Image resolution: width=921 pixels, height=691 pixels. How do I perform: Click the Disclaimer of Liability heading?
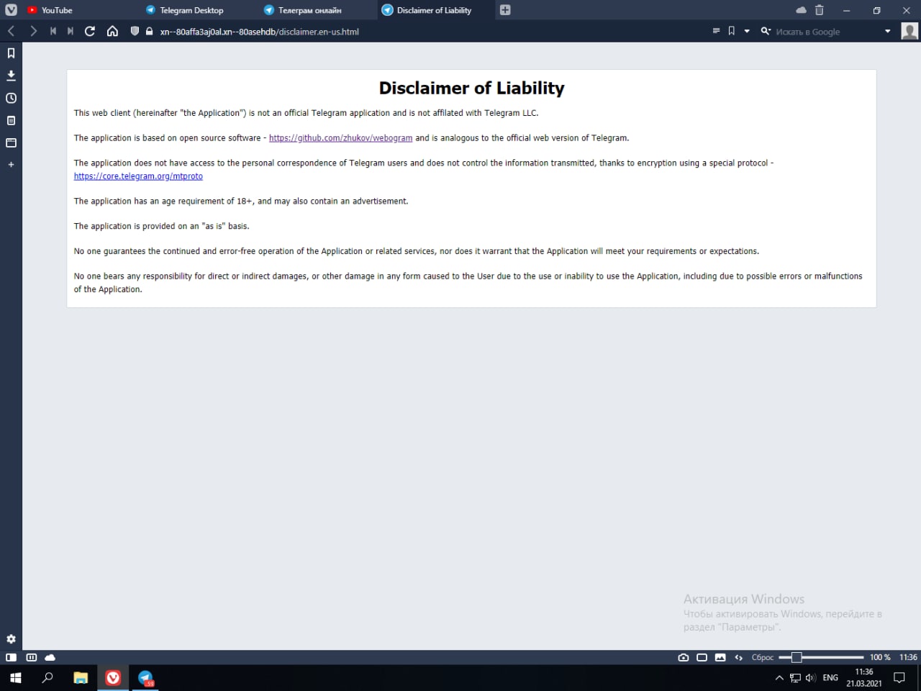coord(471,88)
